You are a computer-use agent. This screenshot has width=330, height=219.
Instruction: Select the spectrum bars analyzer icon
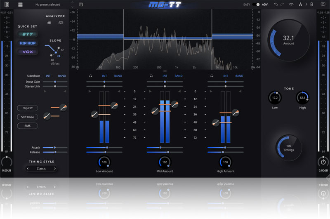49,23
